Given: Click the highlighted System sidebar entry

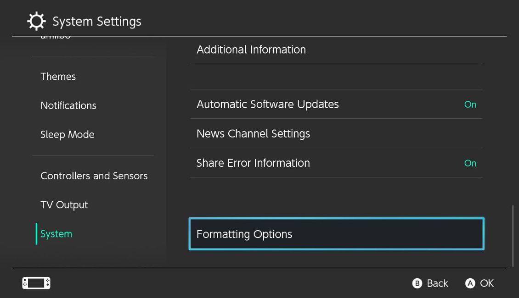Looking at the screenshot, I should (x=56, y=234).
